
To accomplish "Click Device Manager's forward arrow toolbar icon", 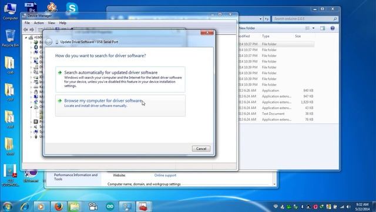I will coord(32,29).
